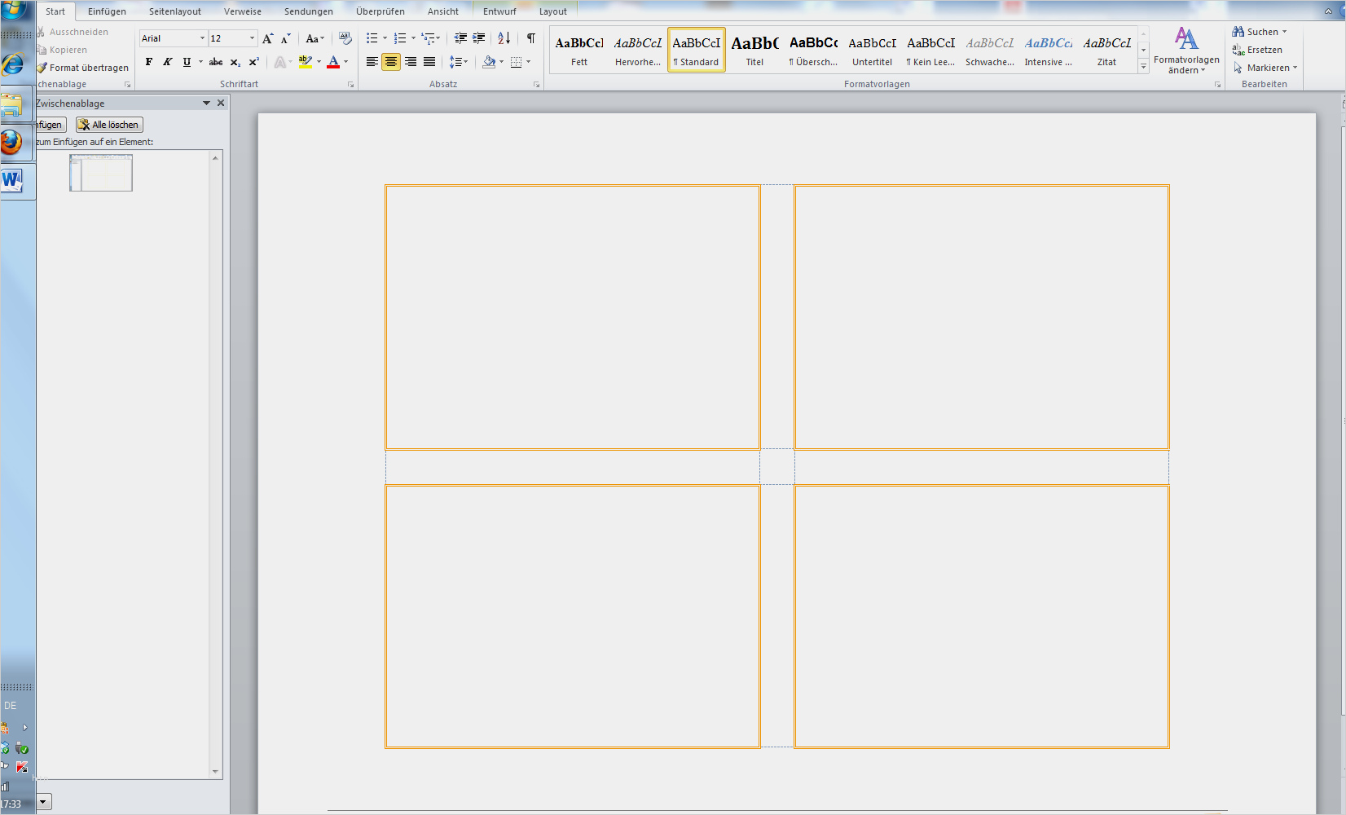This screenshot has height=815, width=1346.
Task: Increase font size with grow icon
Action: tap(267, 38)
